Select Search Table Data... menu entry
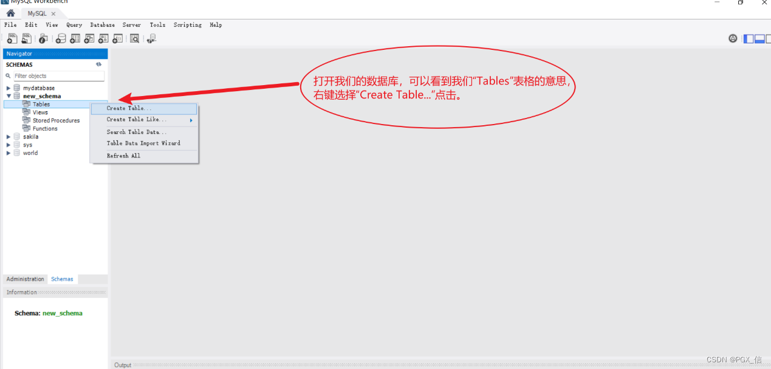Viewport: 771px width, 369px height. click(x=144, y=132)
